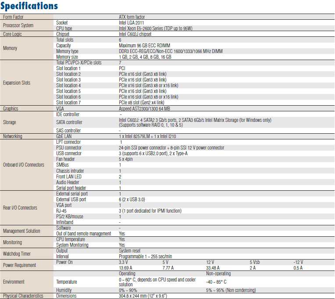The image size is (335, 299).
Task: Click the 'Specifications' heading
Action: pos(29,6)
